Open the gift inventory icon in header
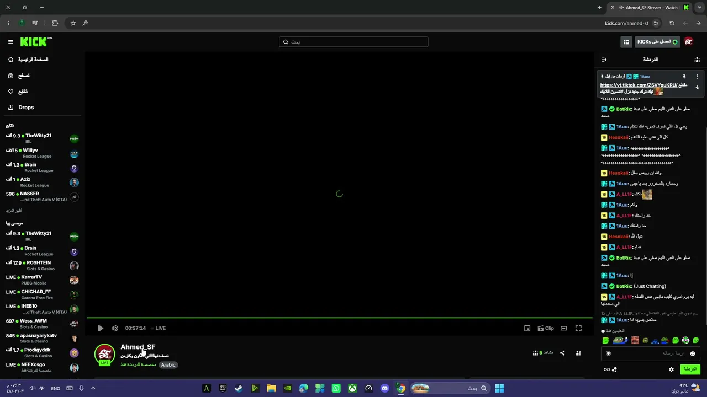Viewport: 707px width, 397px height. point(626,42)
